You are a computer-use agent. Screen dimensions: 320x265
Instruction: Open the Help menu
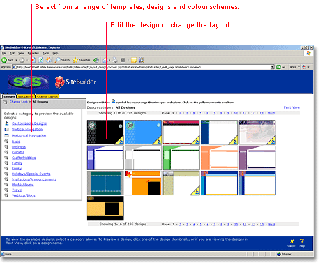(x=55, y=53)
